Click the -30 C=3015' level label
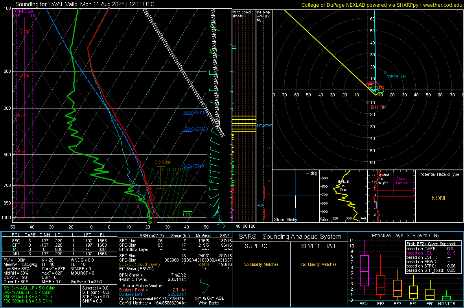This screenshot has width=464, height=308. [x=194, y=113]
